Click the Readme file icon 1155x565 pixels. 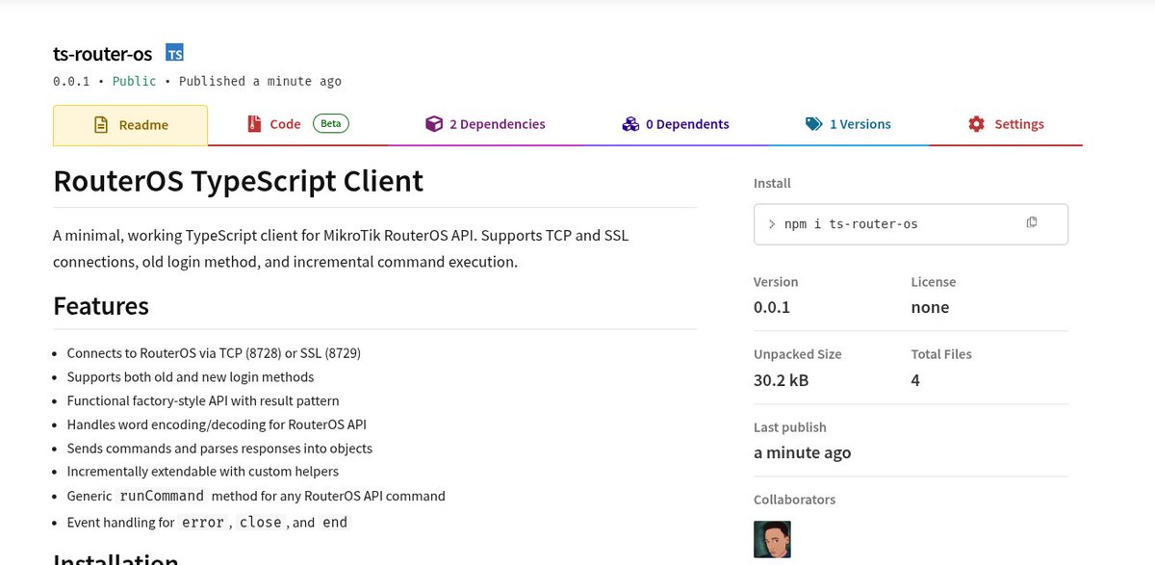click(x=100, y=125)
